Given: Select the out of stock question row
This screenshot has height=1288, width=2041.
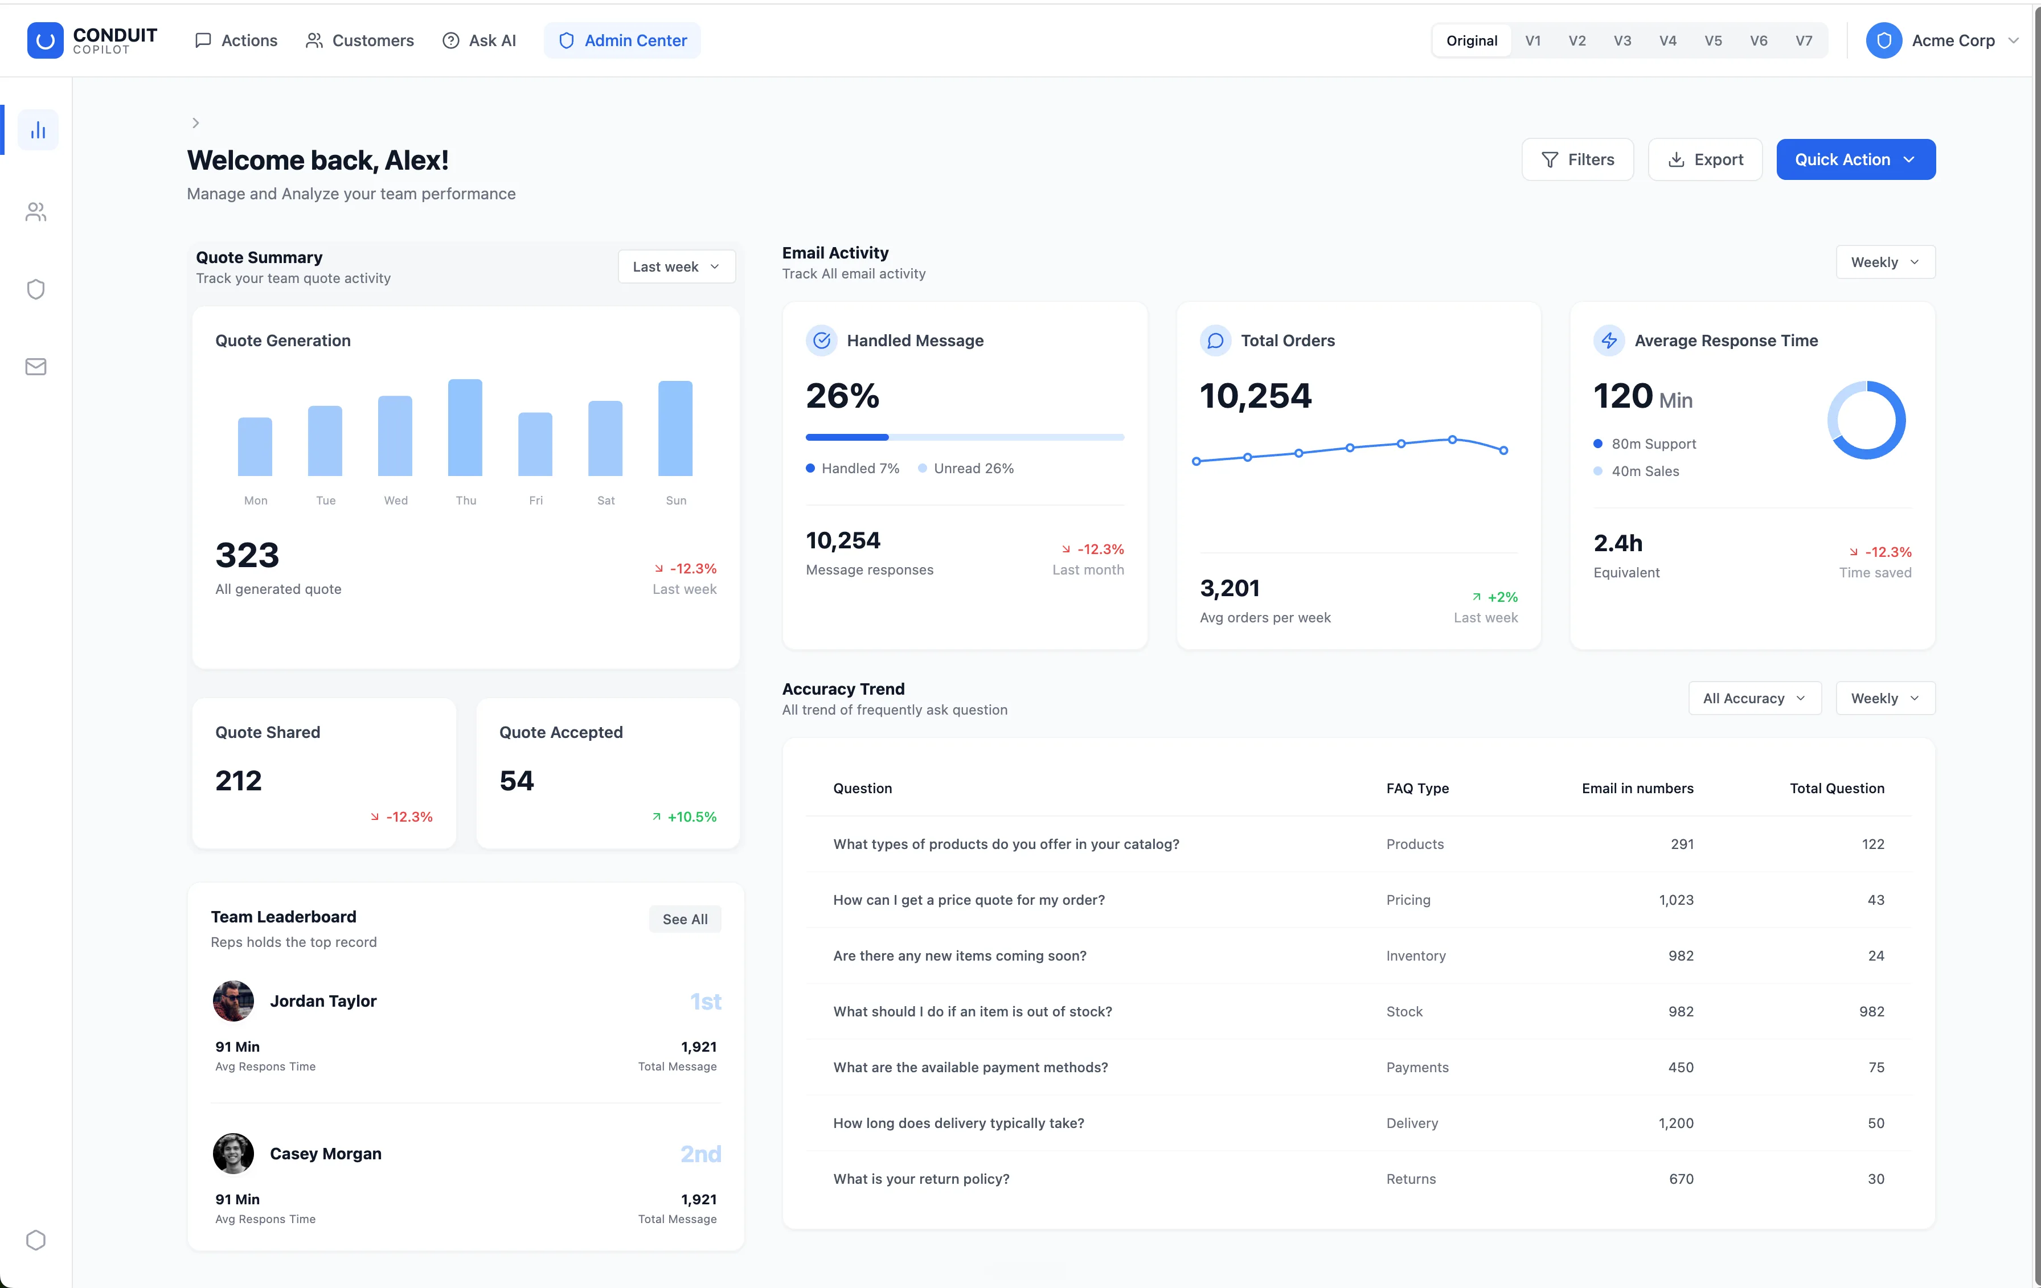Looking at the screenshot, I should click(1359, 1012).
